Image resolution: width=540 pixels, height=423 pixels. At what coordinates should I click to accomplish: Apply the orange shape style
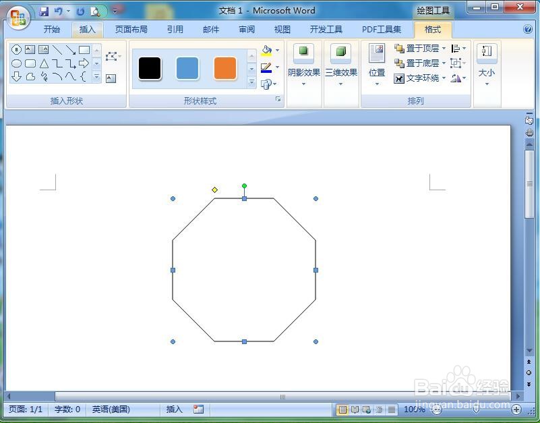coord(225,68)
